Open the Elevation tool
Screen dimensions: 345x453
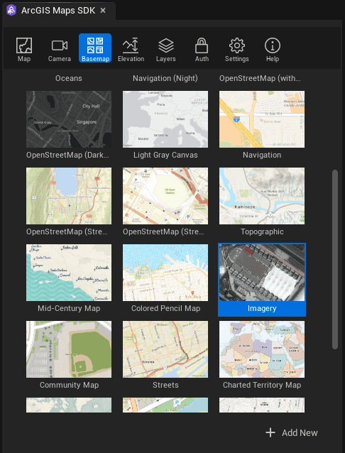(131, 49)
